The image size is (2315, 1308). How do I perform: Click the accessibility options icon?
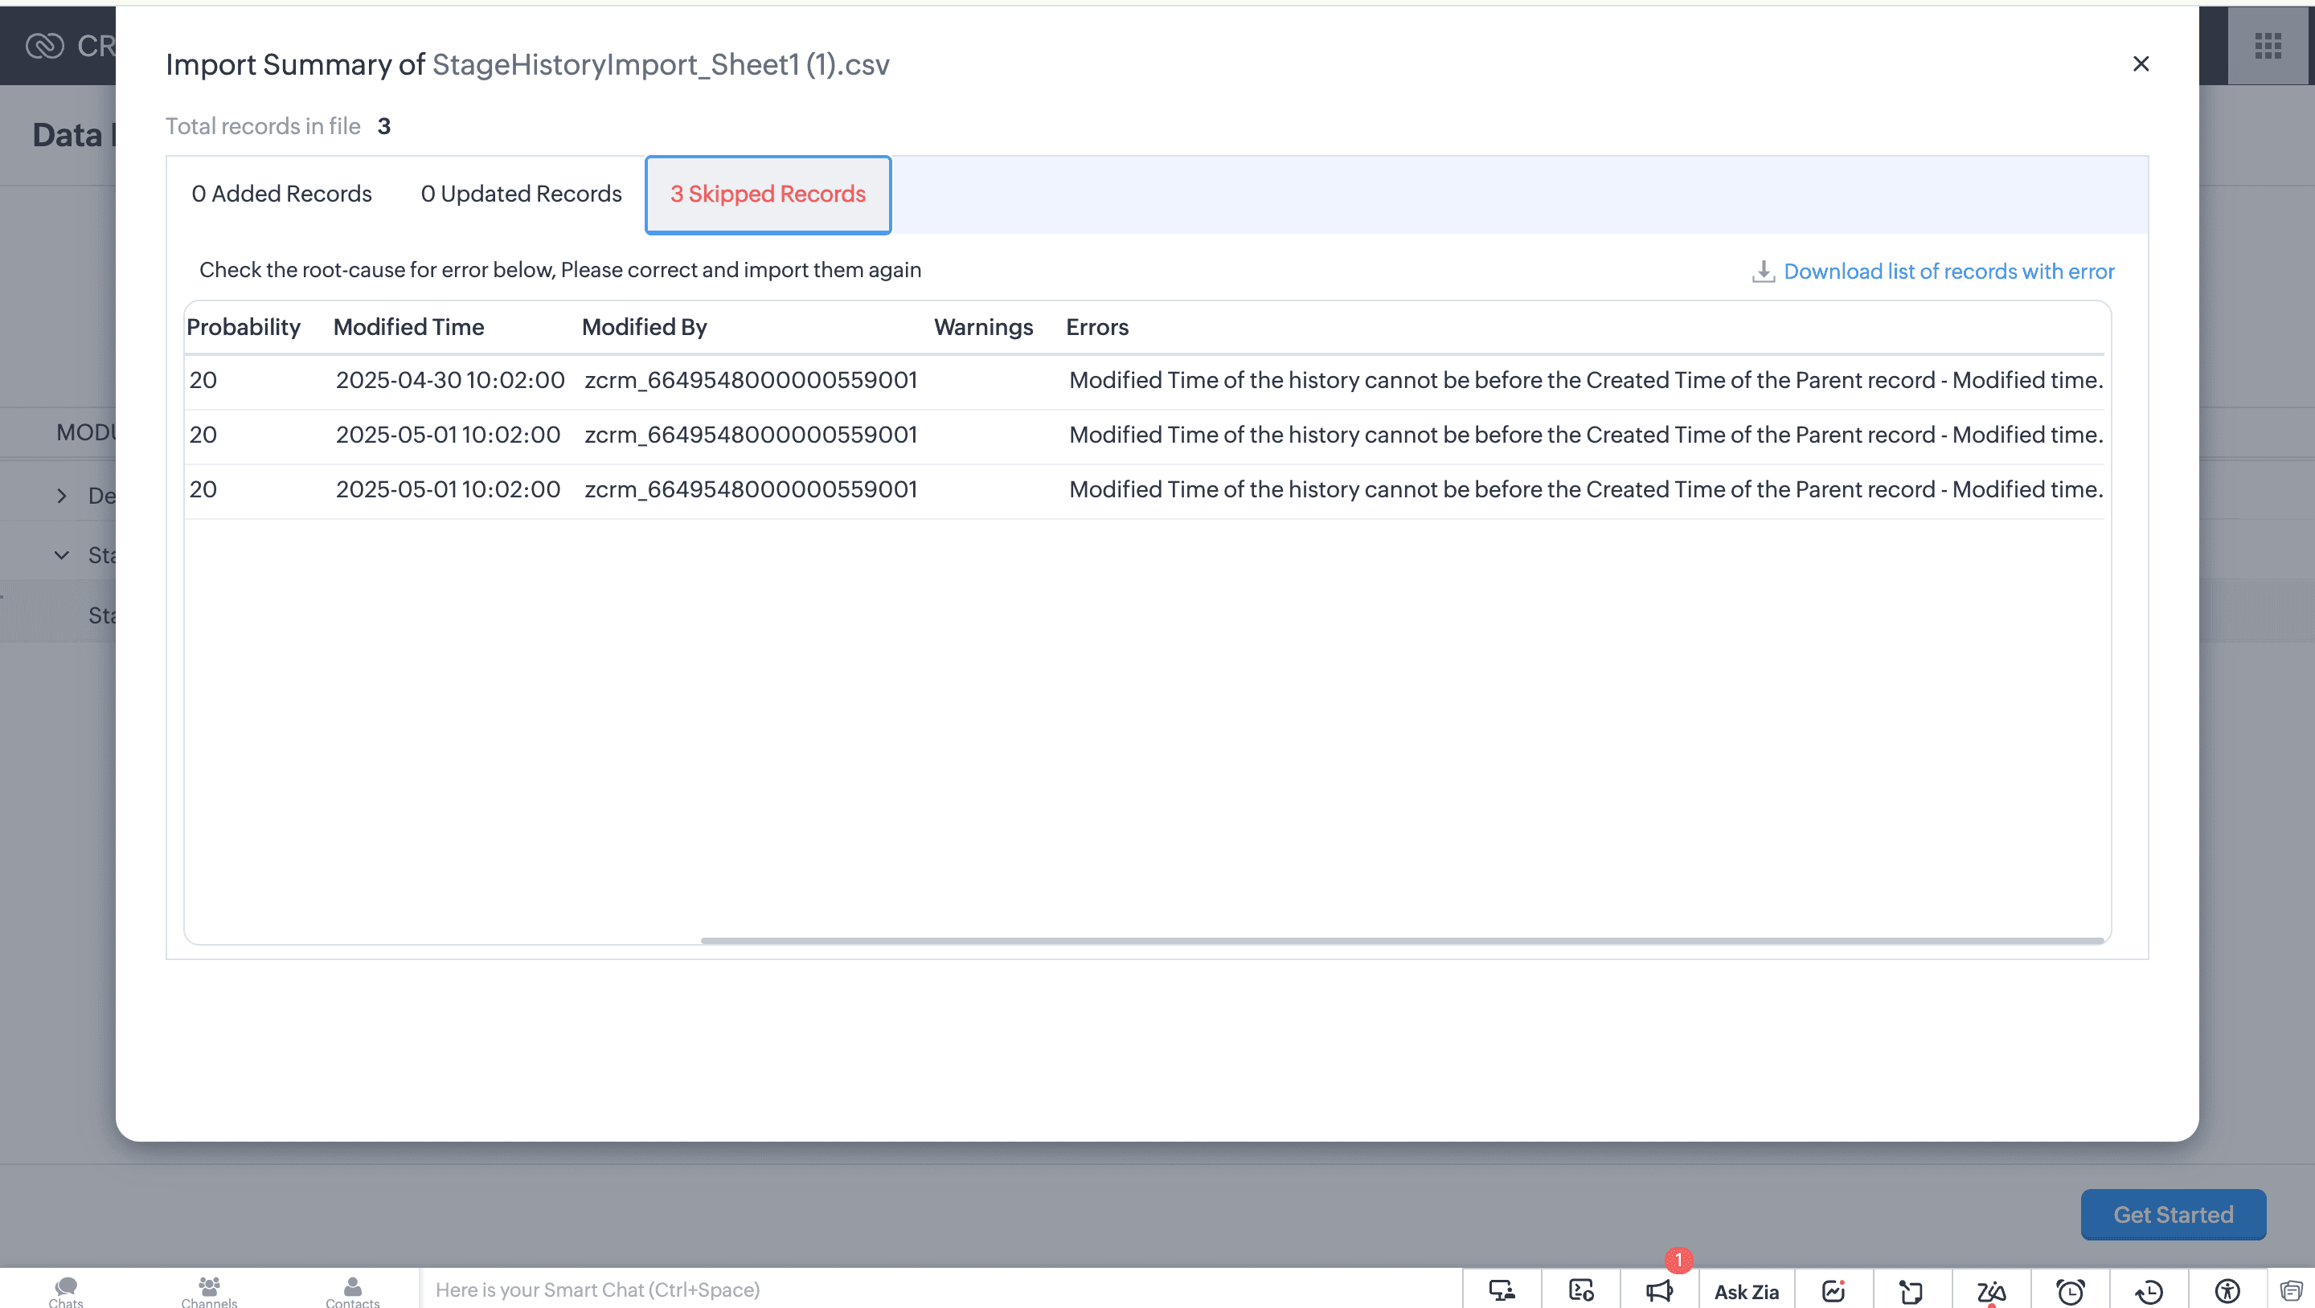click(2227, 1291)
